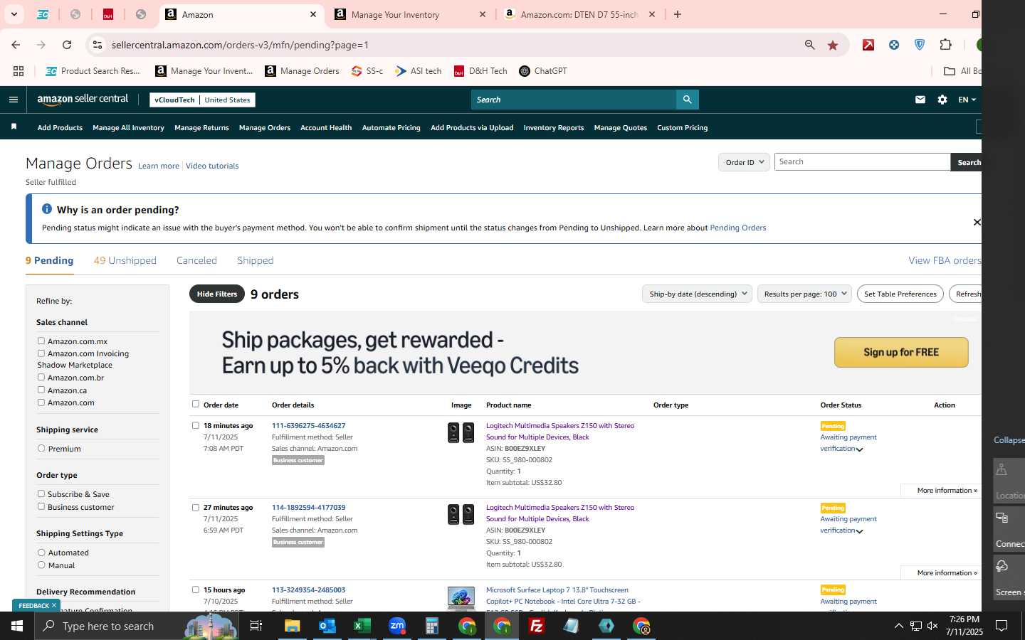
Task: Select order 111-6396275-4634627 checkbox
Action: coord(196,425)
